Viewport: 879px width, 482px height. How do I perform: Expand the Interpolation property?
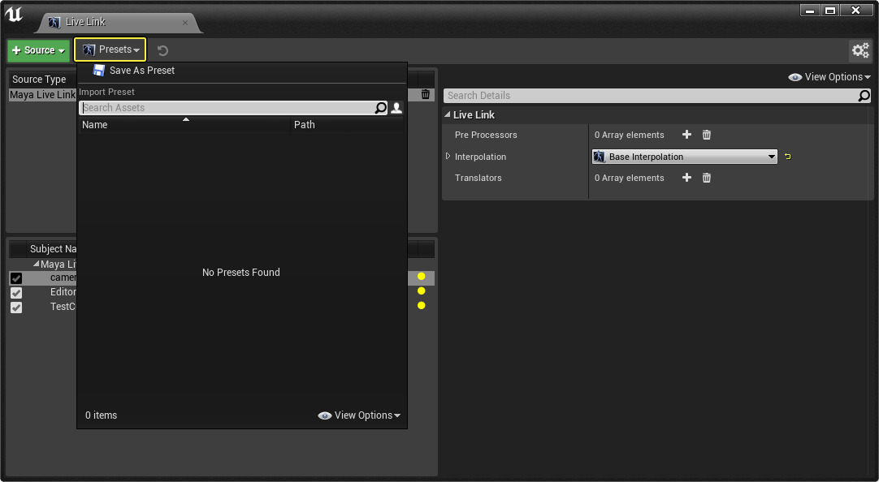[448, 156]
